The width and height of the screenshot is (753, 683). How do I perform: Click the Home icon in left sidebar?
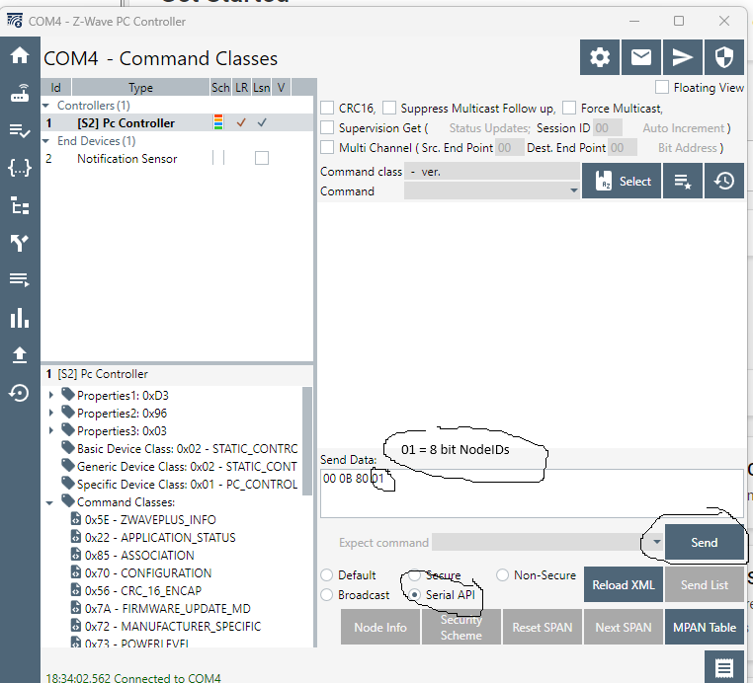point(19,55)
